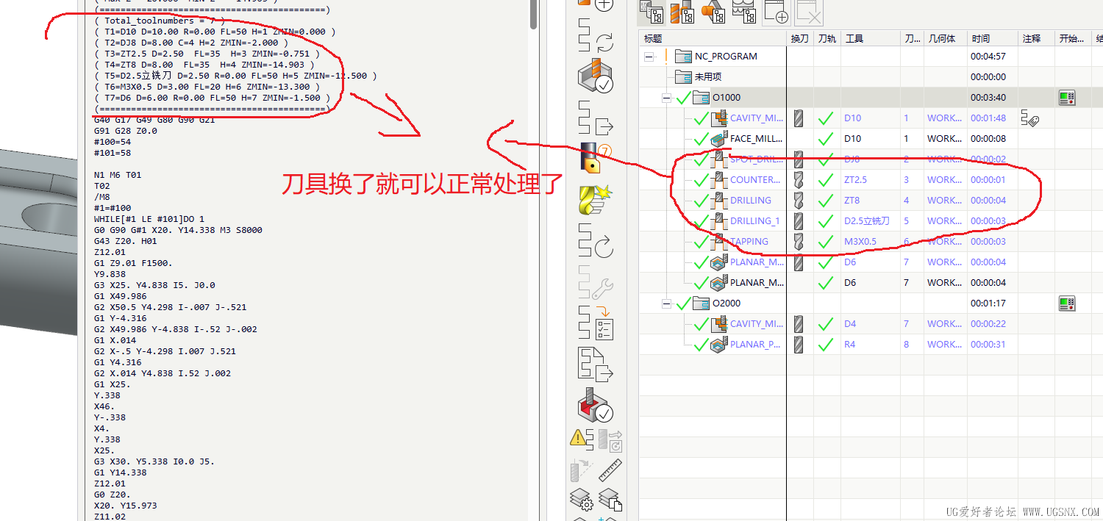
Task: Open the layer settings icon at toolbar bottom
Action: (583, 500)
